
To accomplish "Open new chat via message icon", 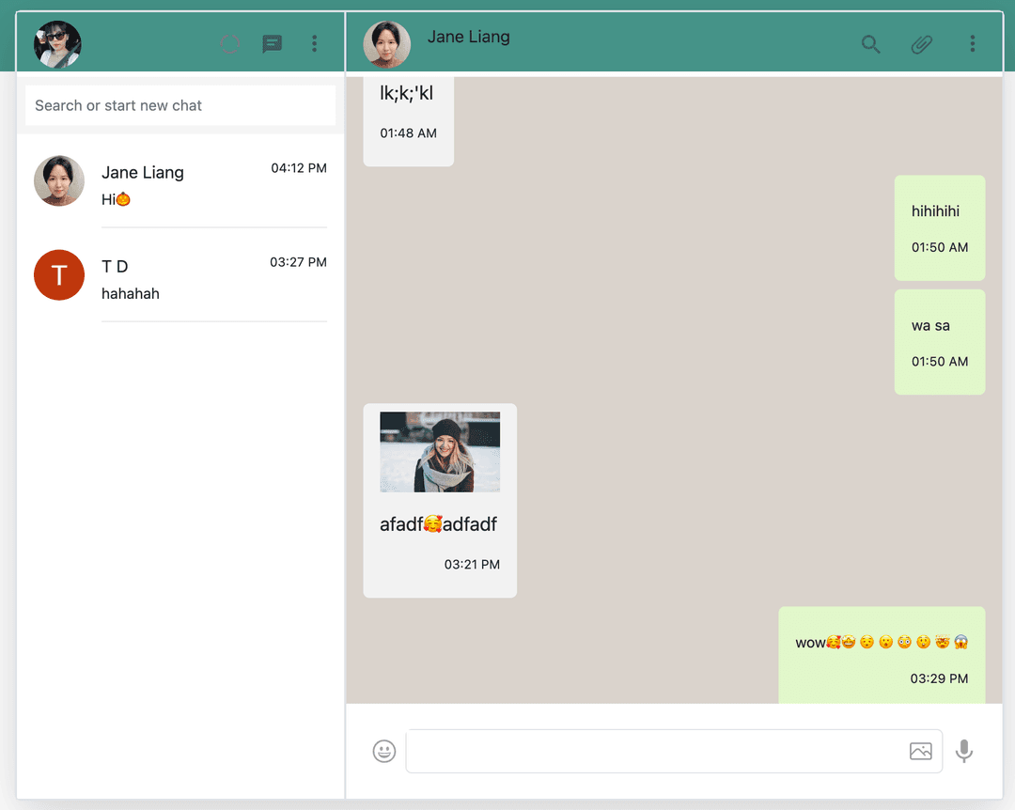I will click(x=273, y=44).
